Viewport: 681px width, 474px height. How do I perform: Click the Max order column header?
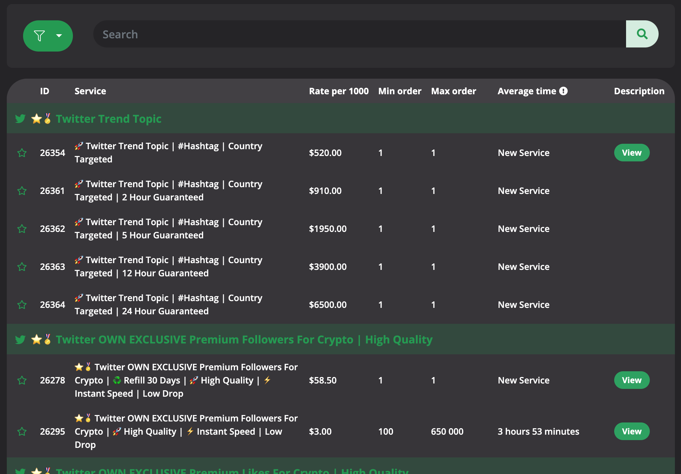coord(453,91)
